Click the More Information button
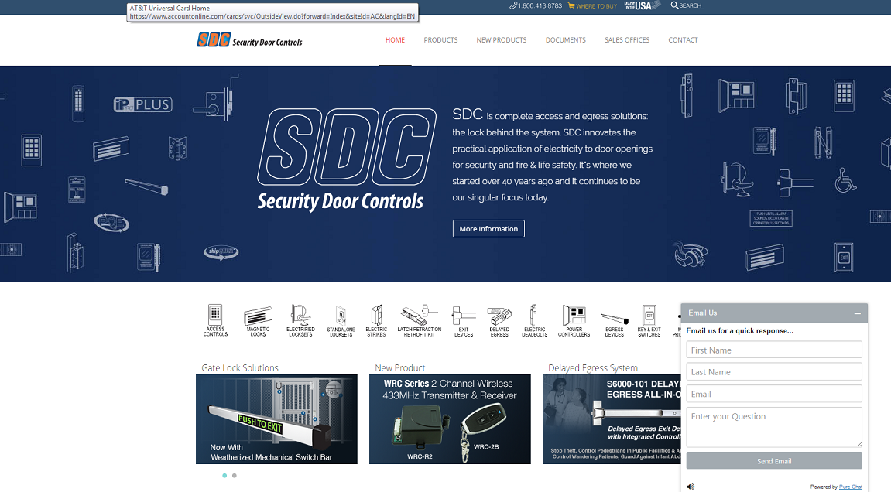Image resolution: width=891 pixels, height=492 pixels. click(x=488, y=228)
